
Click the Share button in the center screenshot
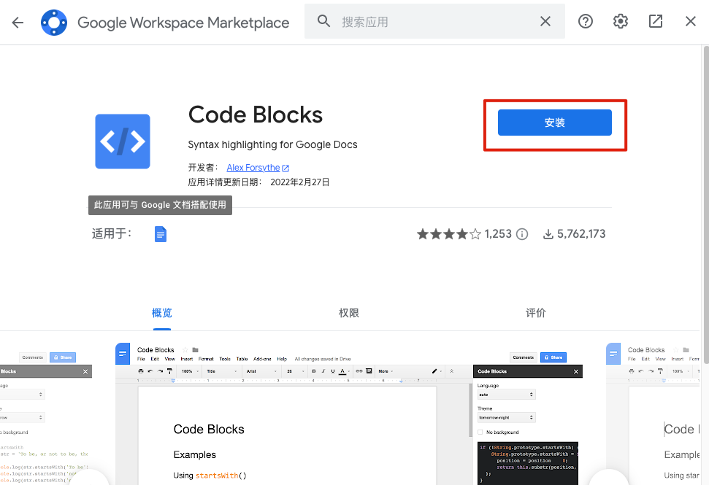pos(553,357)
